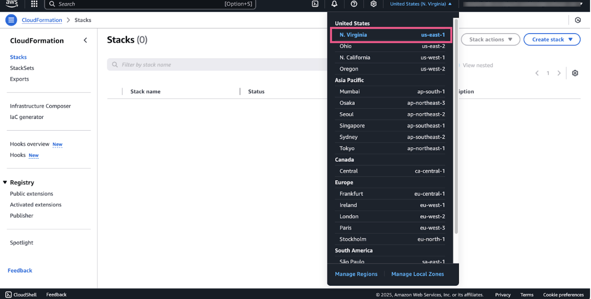Viewport: 591px width, 299px height.
Task: Click Manage Regions link
Action: (x=356, y=274)
